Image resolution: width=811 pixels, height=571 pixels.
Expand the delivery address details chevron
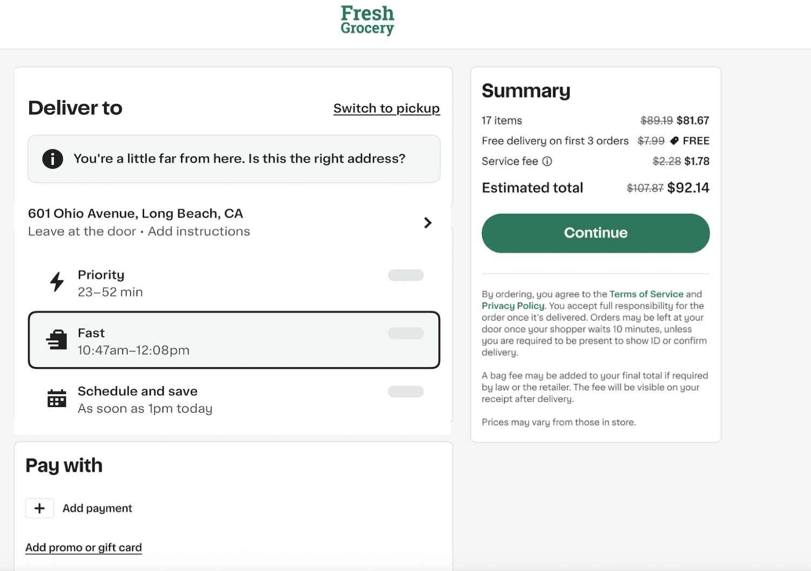click(428, 222)
